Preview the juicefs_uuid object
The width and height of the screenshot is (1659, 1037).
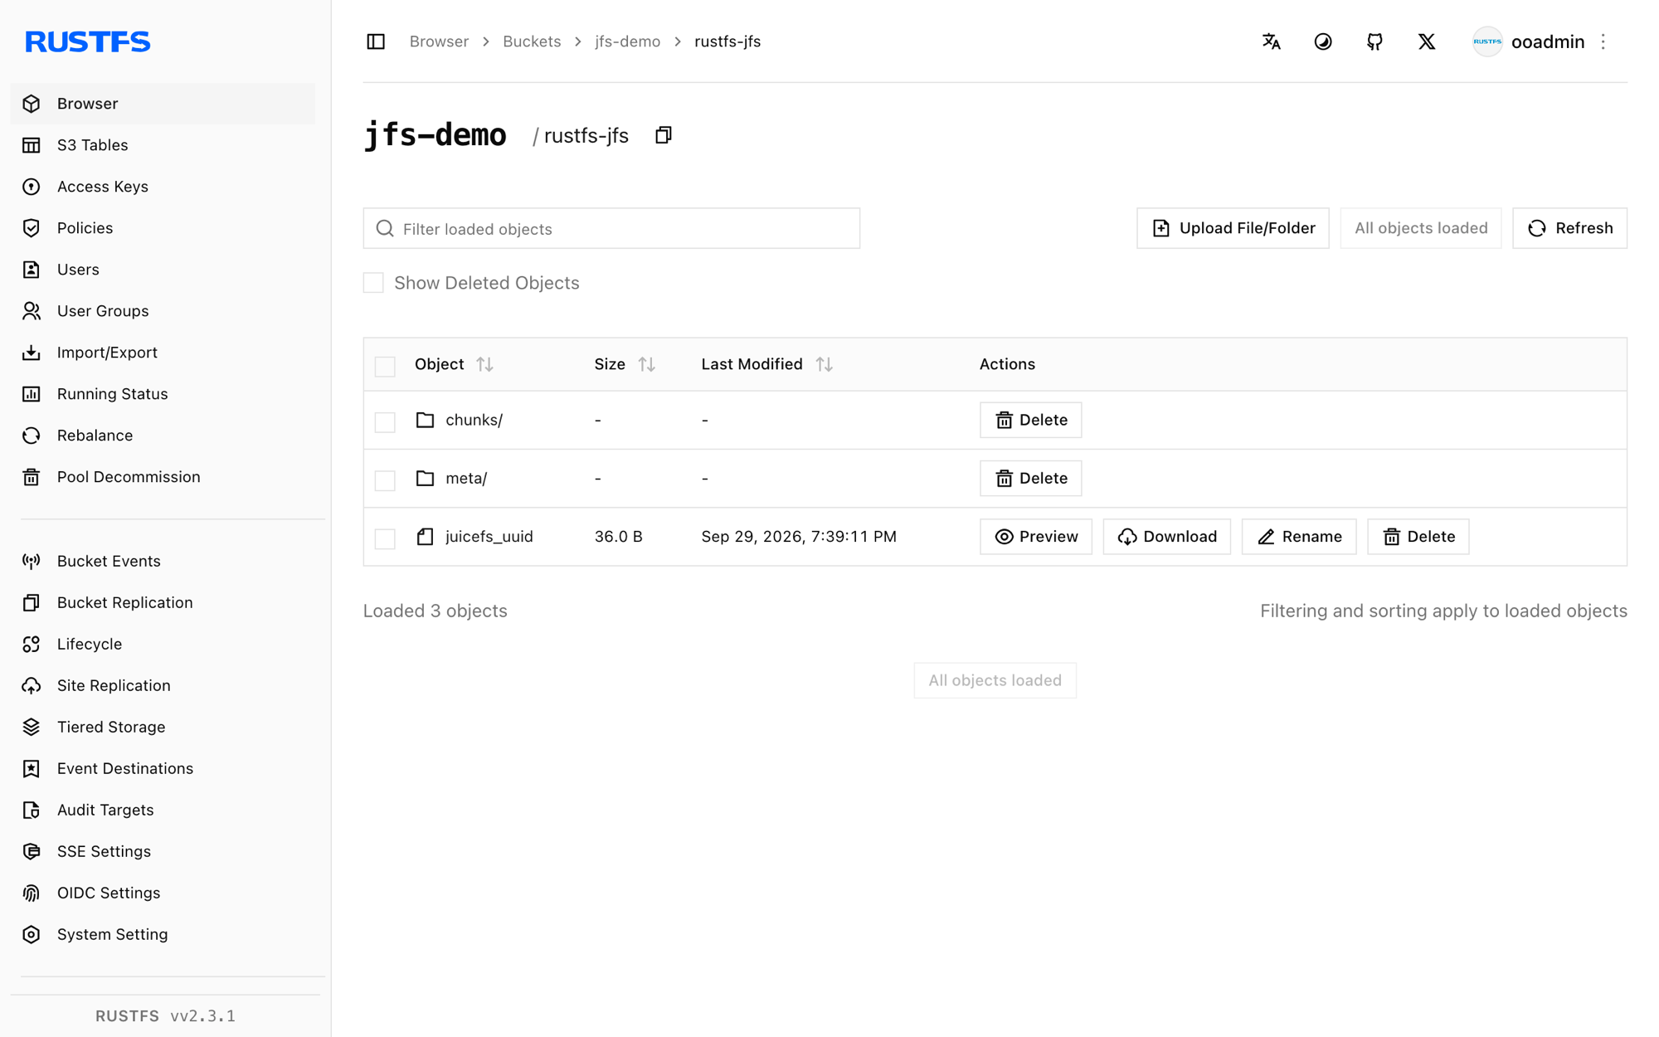tap(1035, 537)
